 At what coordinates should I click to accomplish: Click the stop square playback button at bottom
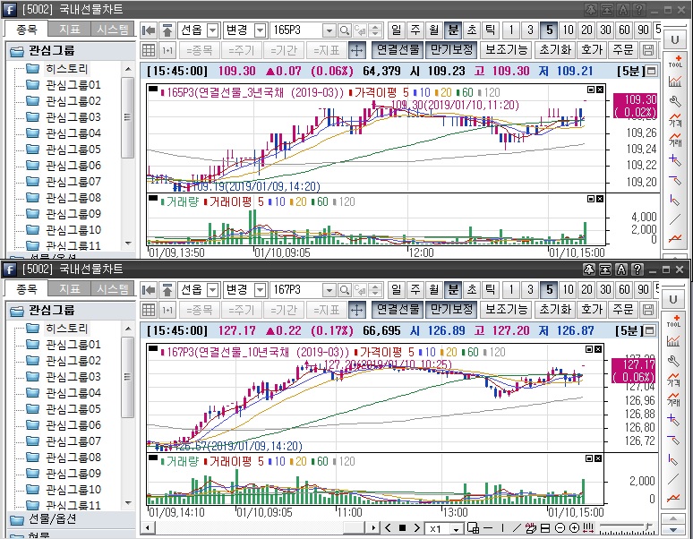(402, 527)
